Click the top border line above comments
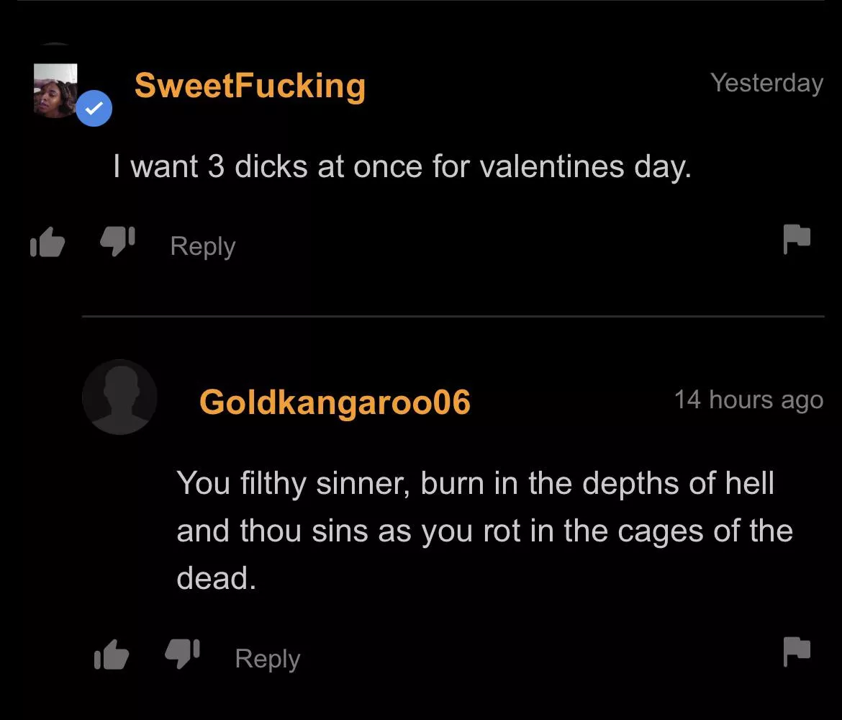This screenshot has height=720, width=842. pos(421,1)
